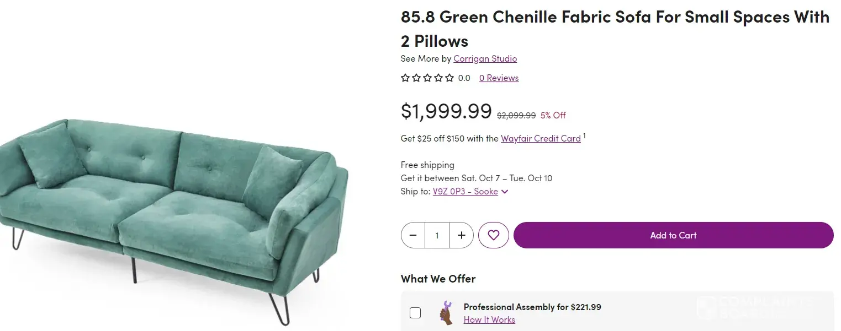Expand the chevron beside Sooke location
The width and height of the screenshot is (841, 331).
coord(505,192)
